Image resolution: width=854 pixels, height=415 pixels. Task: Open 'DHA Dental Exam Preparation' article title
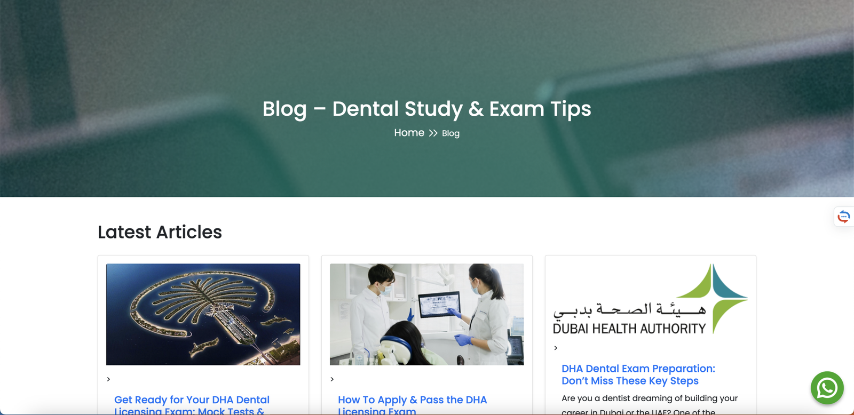(638, 374)
